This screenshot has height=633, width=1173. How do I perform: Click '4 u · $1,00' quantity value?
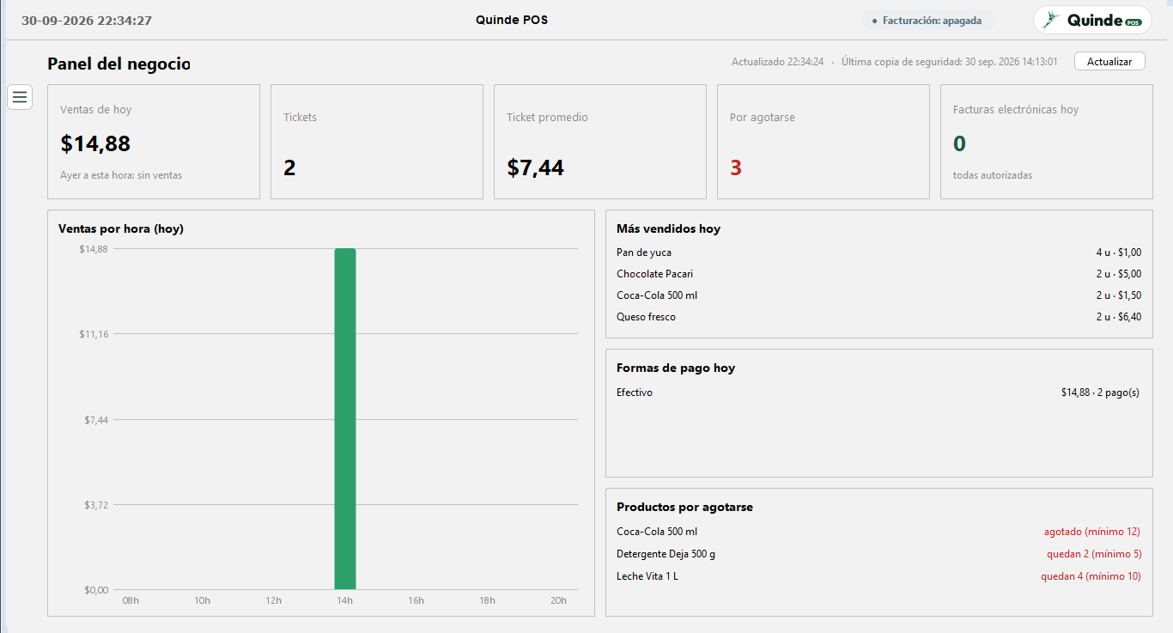1119,253
